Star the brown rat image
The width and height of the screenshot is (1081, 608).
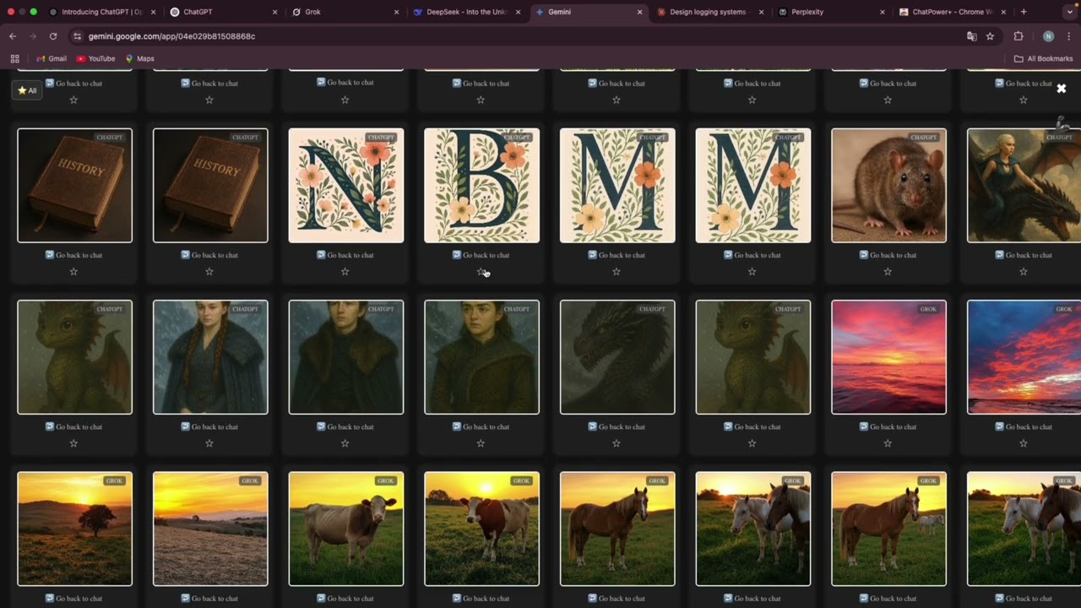(x=888, y=271)
